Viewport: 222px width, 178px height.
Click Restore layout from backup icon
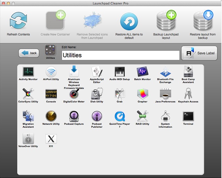[203, 21]
